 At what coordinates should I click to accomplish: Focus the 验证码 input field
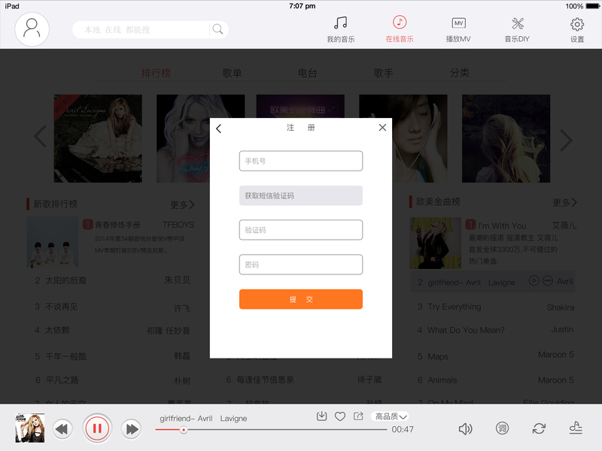(x=300, y=230)
